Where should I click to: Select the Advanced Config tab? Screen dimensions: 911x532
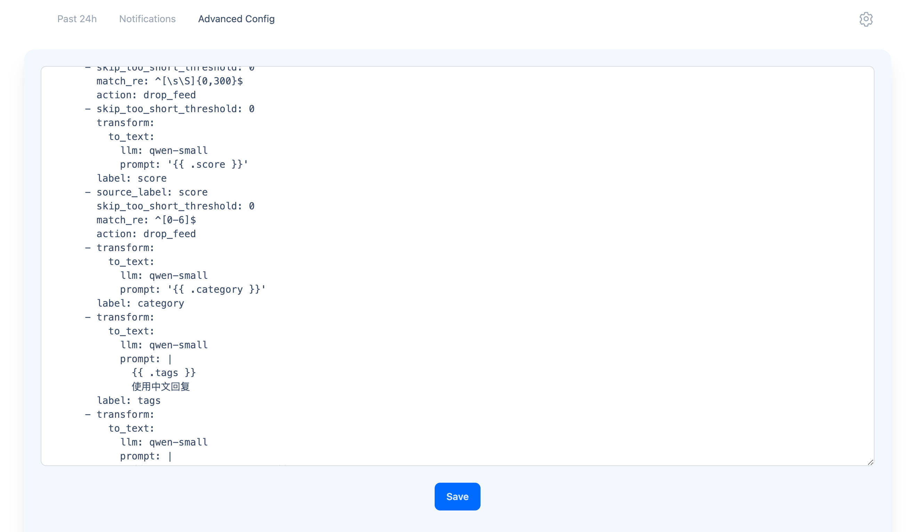[x=236, y=18]
